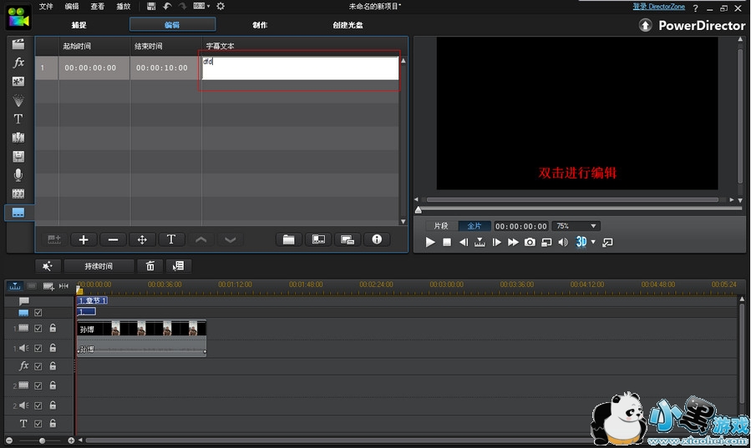Take a snapshot with the camera icon
Screen dimensions: 751x448
530,242
